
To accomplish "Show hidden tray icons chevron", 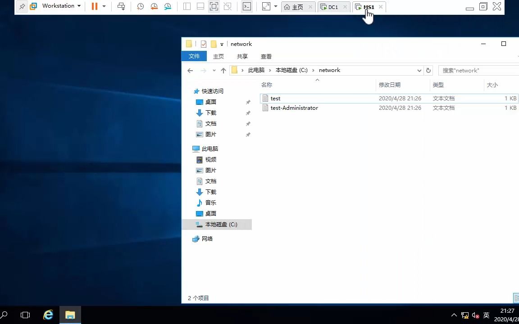I will [454, 315].
